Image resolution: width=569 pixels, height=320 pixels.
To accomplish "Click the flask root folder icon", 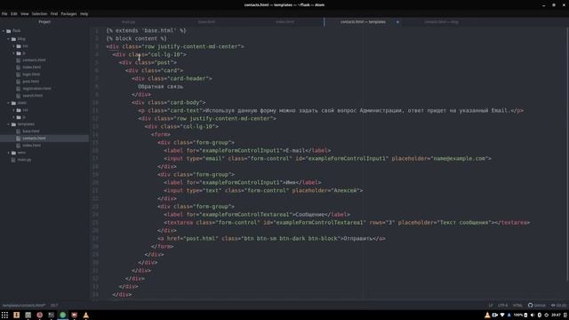I will pyautogui.click(x=9, y=31).
